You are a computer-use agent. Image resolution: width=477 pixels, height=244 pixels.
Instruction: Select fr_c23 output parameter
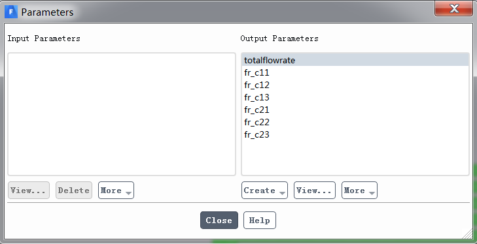(355, 134)
